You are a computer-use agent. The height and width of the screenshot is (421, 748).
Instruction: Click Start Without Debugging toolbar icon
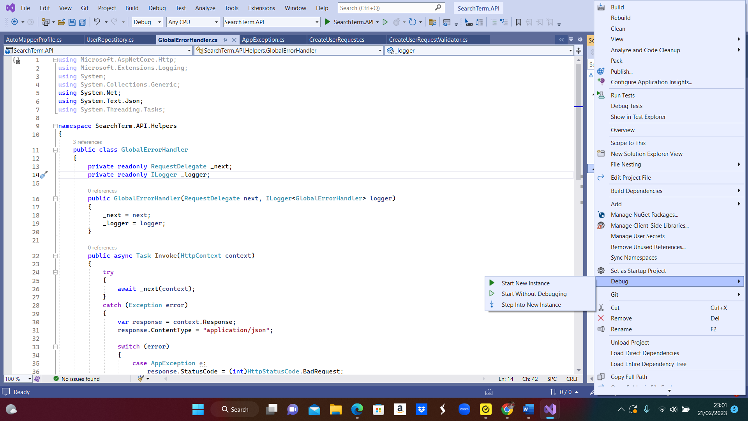click(x=385, y=22)
